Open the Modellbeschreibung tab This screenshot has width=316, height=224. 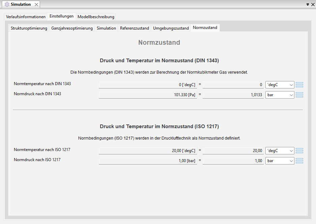pyautogui.click(x=96, y=16)
